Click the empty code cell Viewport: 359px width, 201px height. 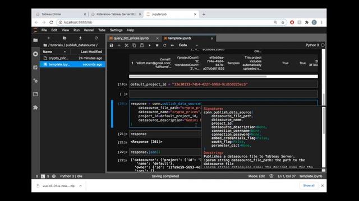pos(223,94)
